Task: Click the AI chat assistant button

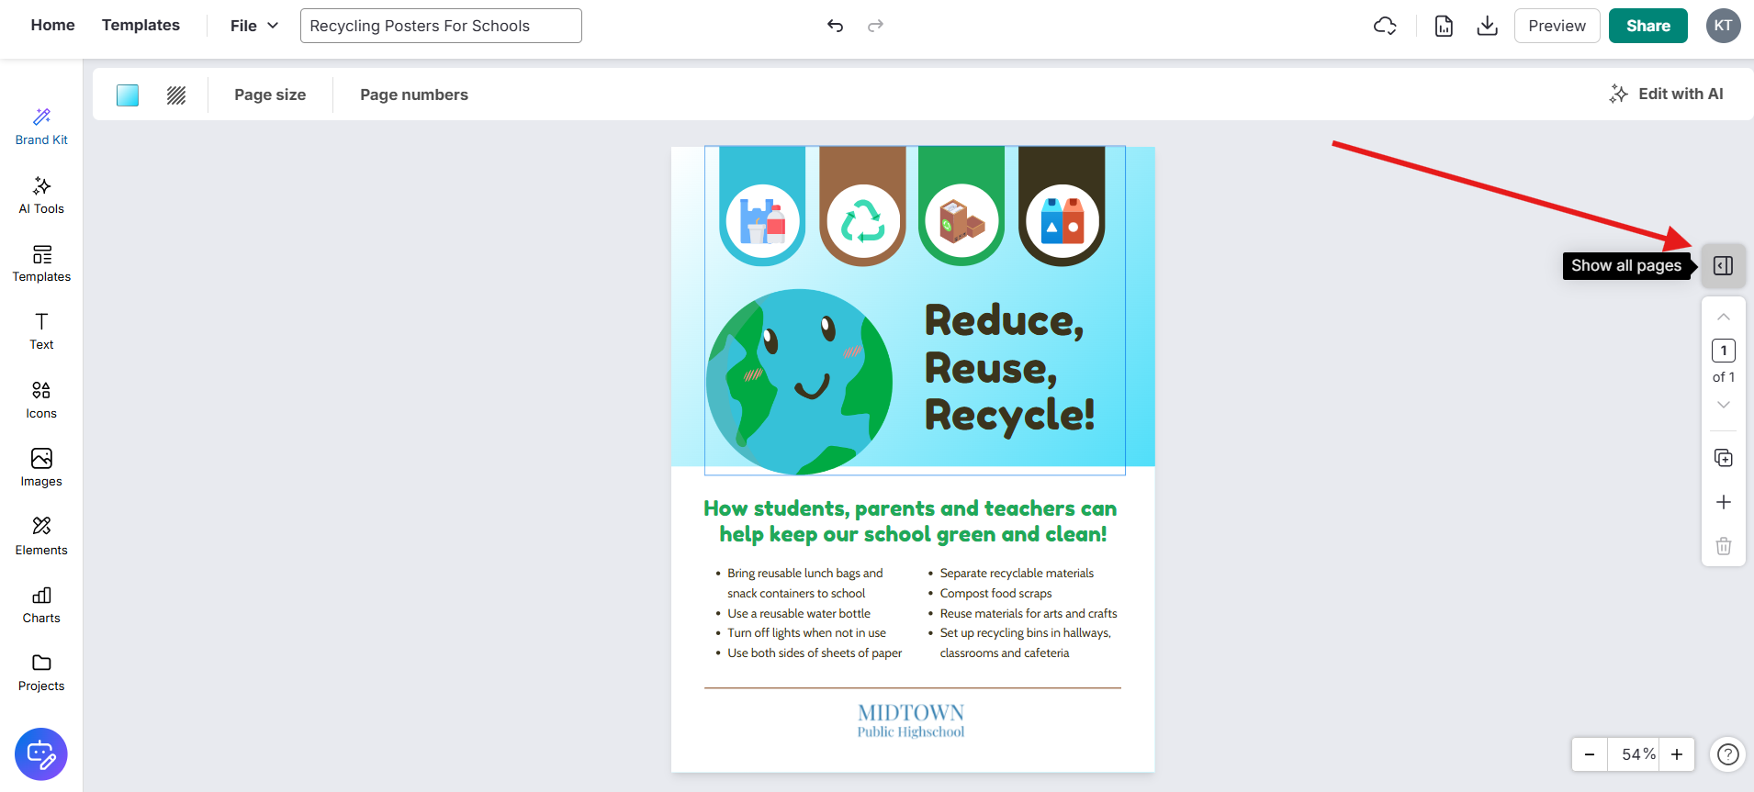Action: click(41, 754)
